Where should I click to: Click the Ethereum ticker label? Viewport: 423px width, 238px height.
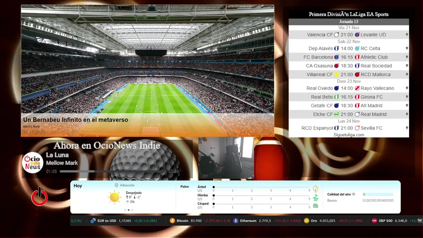click(248, 220)
